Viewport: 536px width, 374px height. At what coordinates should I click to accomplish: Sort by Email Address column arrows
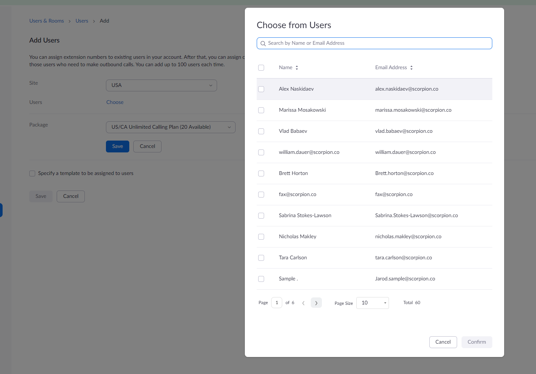[x=411, y=68]
